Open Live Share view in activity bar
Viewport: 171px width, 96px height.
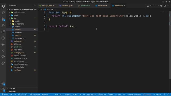(x=3, y=63)
